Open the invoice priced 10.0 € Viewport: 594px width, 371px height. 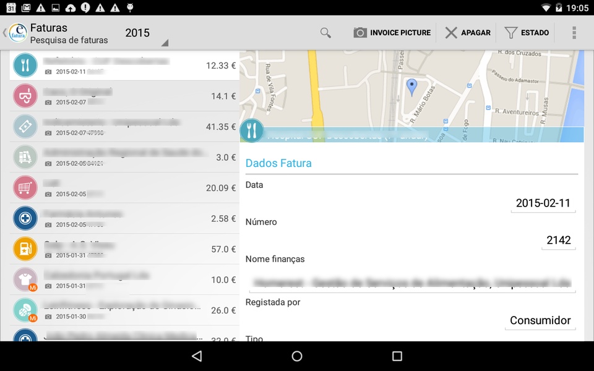point(124,280)
